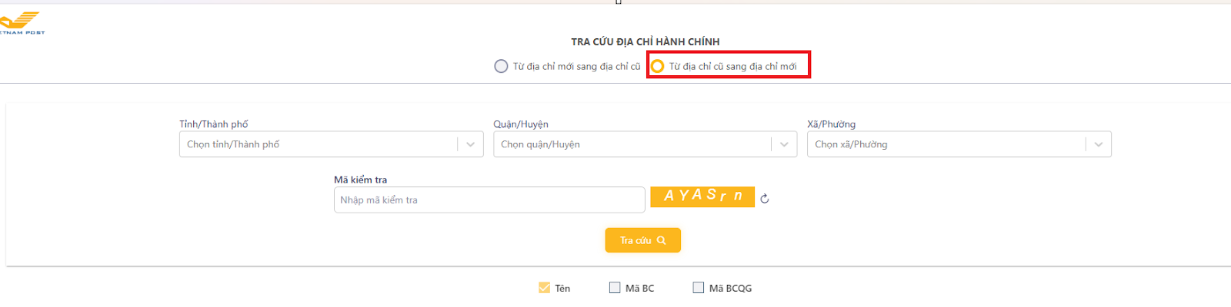
Task: Enable the Mã BC checkbox
Action: (x=615, y=288)
